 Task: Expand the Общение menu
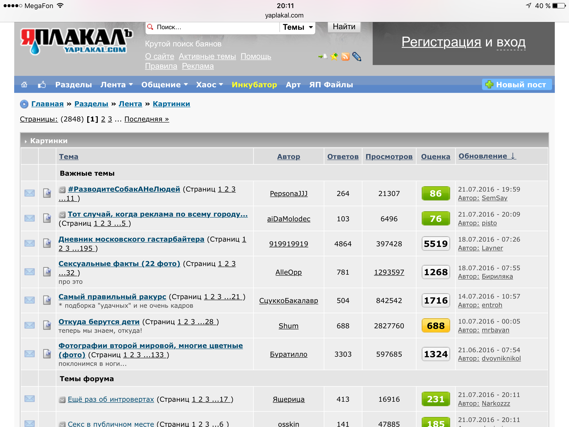(164, 85)
